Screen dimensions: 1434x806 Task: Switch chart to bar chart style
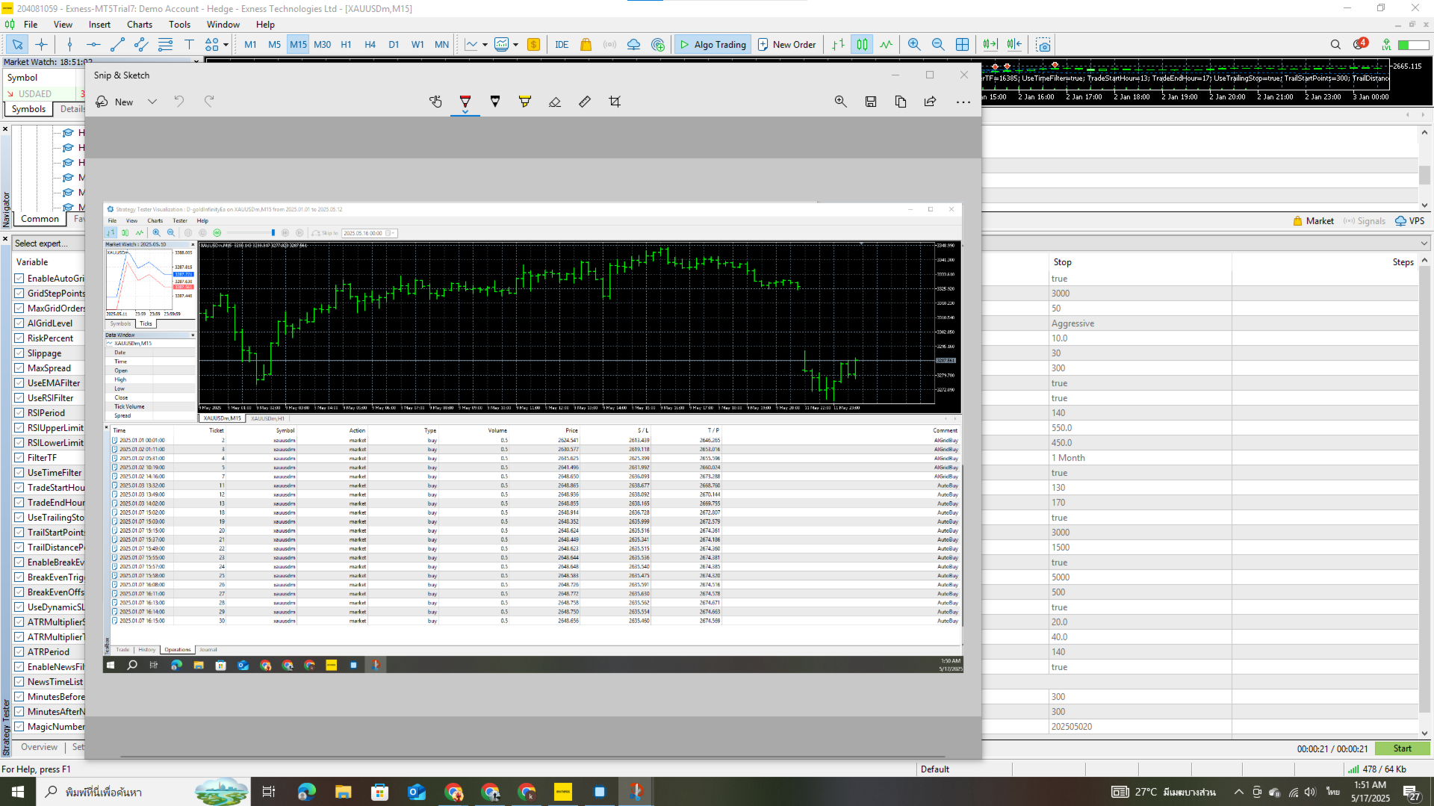pos(839,45)
